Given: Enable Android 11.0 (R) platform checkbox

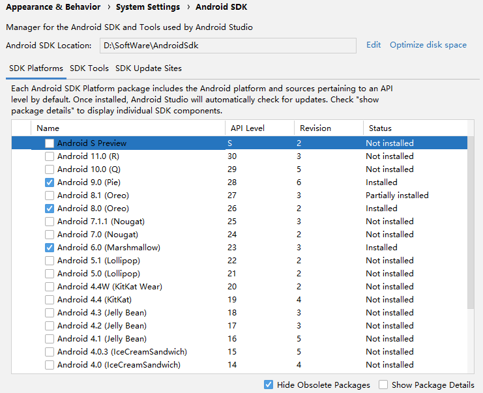Looking at the screenshot, I should point(50,156).
